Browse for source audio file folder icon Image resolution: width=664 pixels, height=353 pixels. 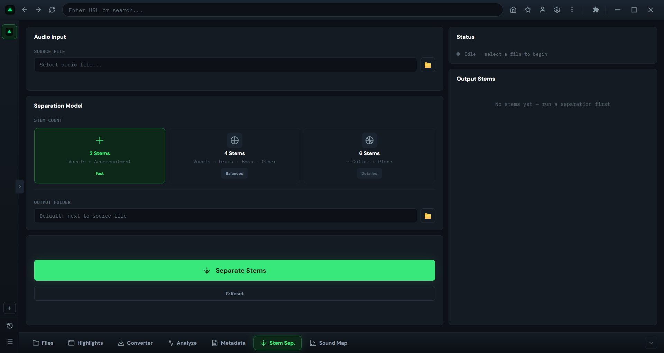click(x=428, y=65)
